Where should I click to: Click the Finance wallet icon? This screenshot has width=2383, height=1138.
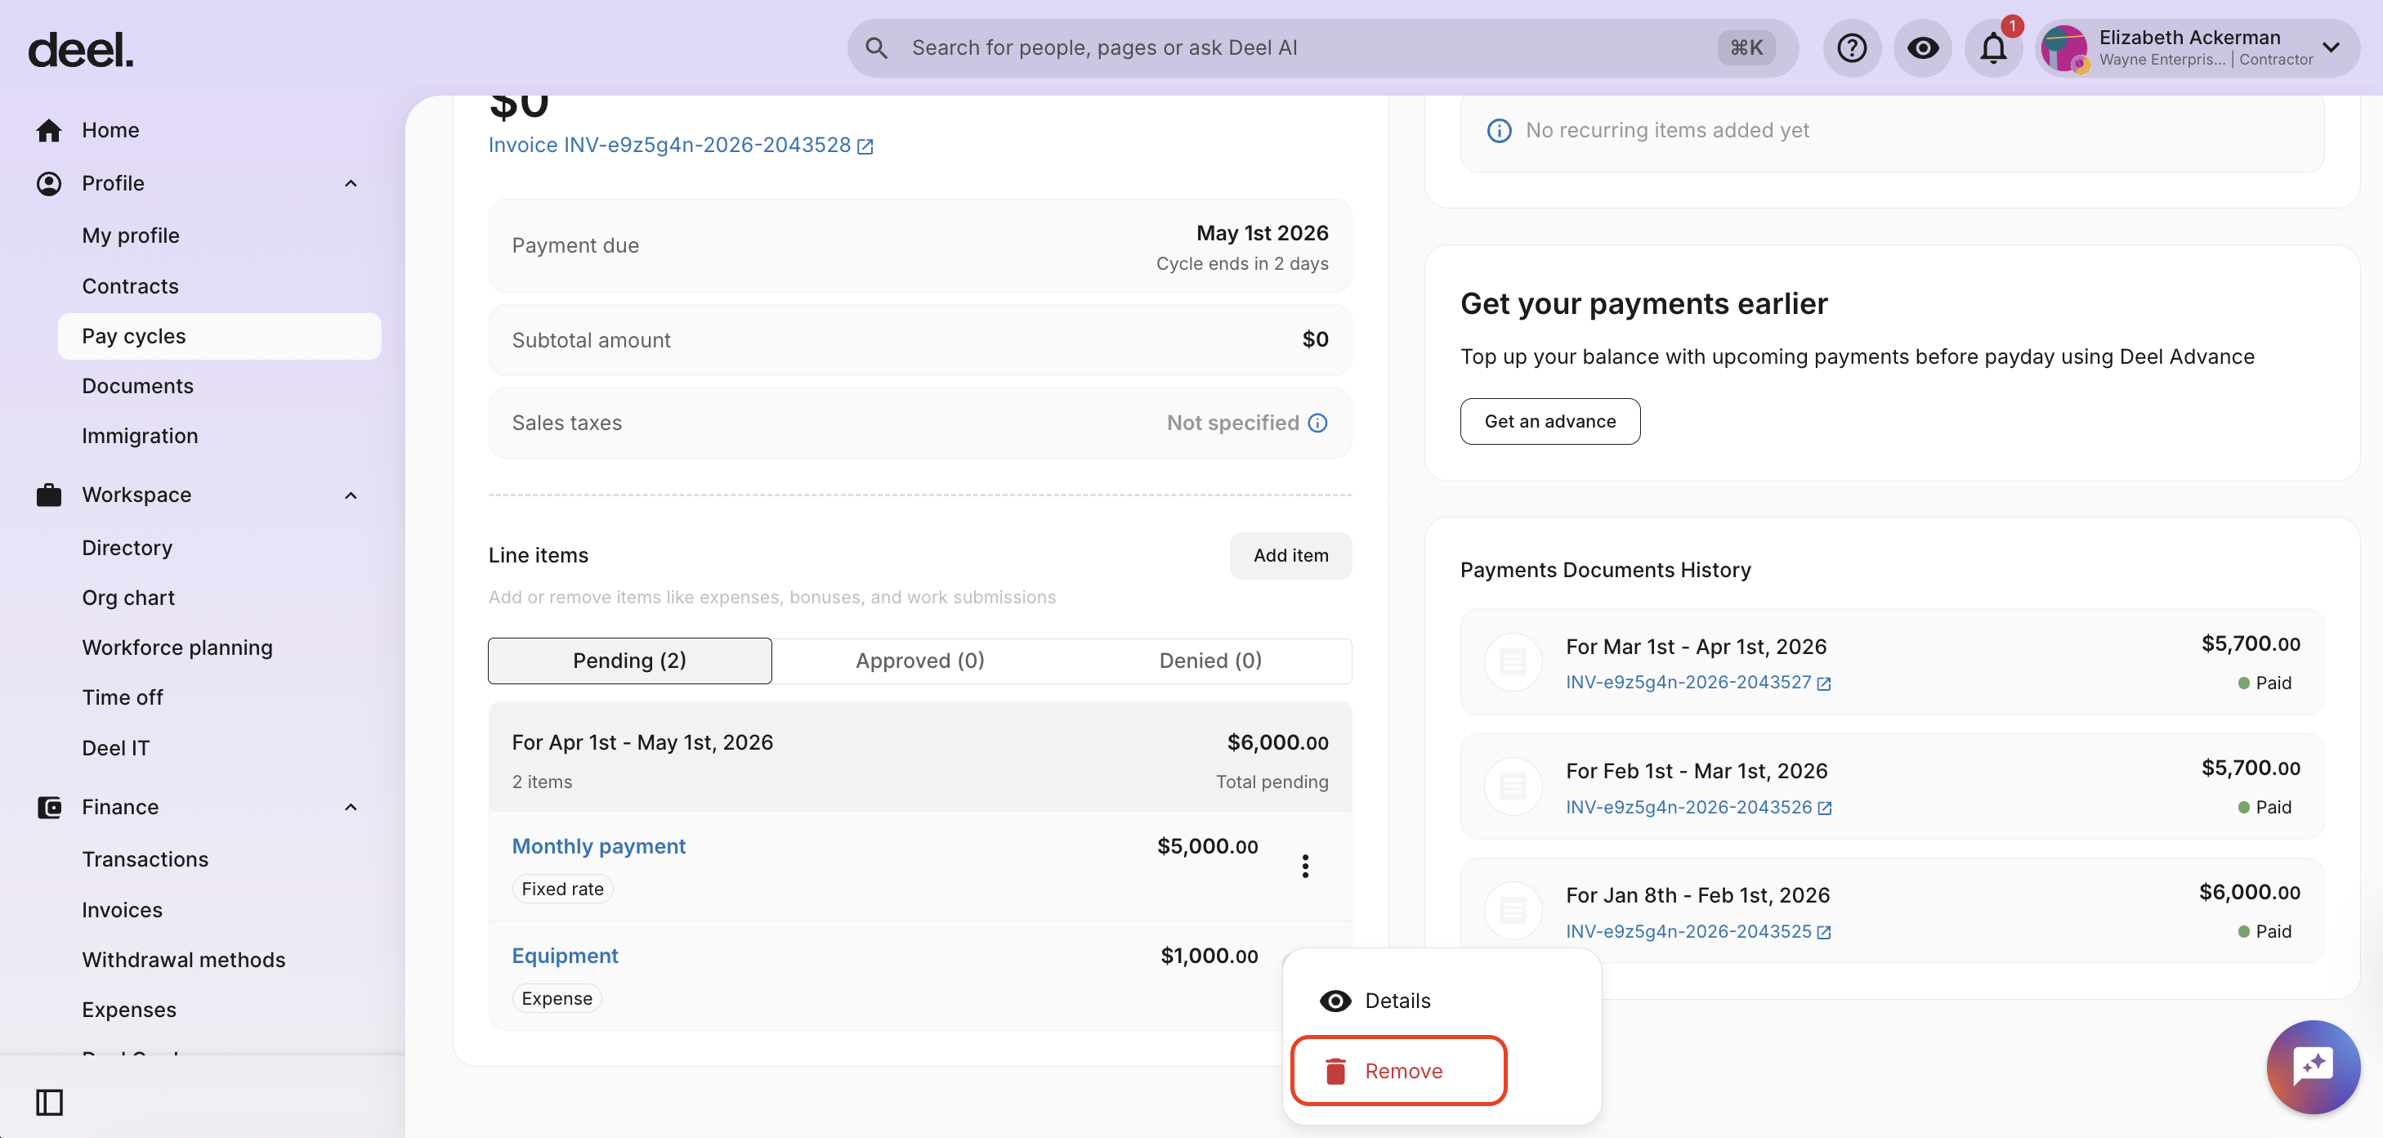coord(49,807)
